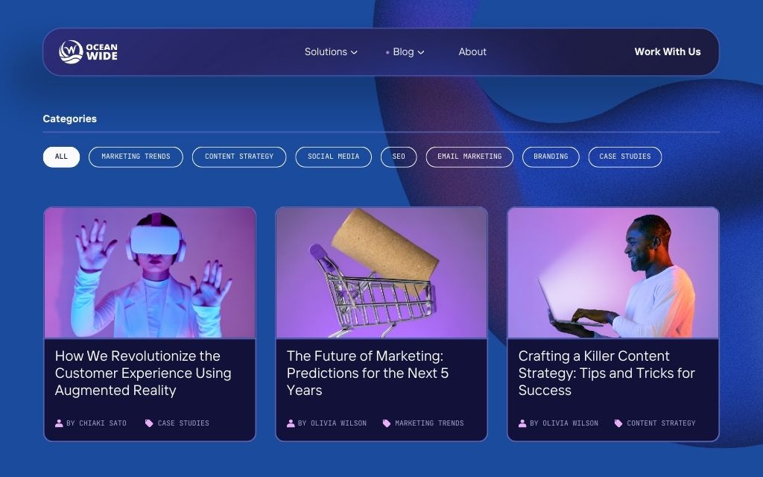Expand the Solutions dropdown menu
This screenshot has height=477, width=763.
click(x=331, y=52)
